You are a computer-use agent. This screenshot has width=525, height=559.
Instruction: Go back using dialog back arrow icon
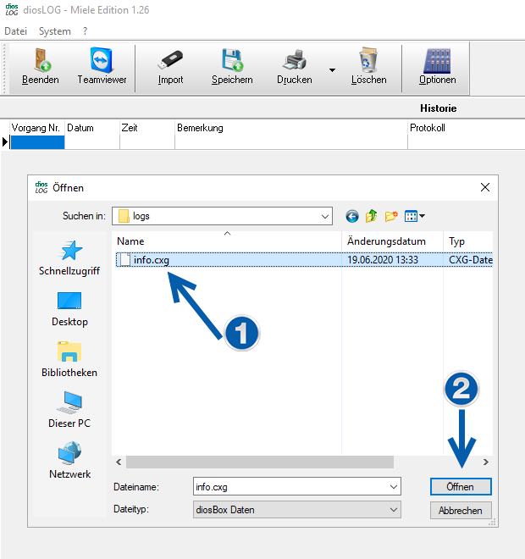[x=352, y=216]
